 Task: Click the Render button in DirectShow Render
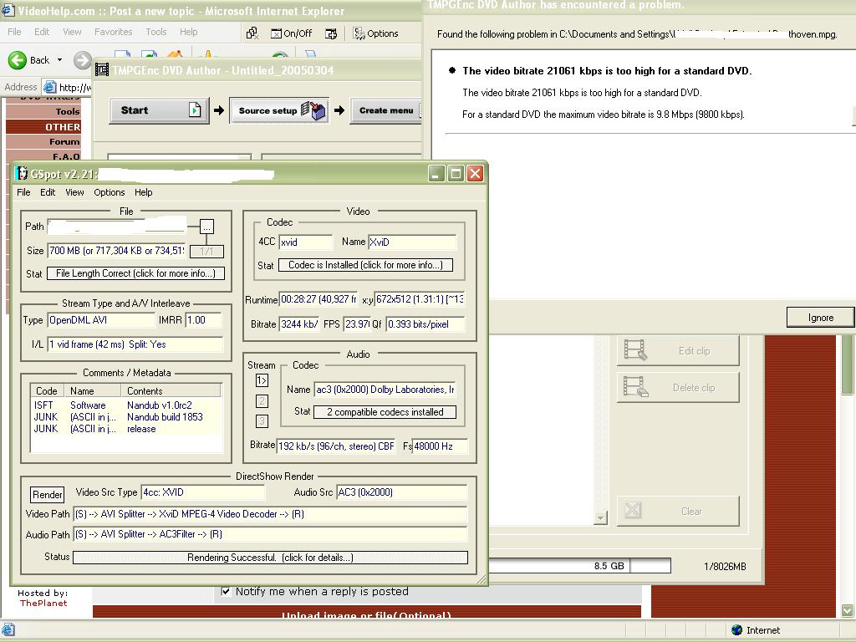(x=47, y=495)
